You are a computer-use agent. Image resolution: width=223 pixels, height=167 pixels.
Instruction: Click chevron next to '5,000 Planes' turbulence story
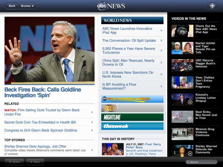[161, 50]
